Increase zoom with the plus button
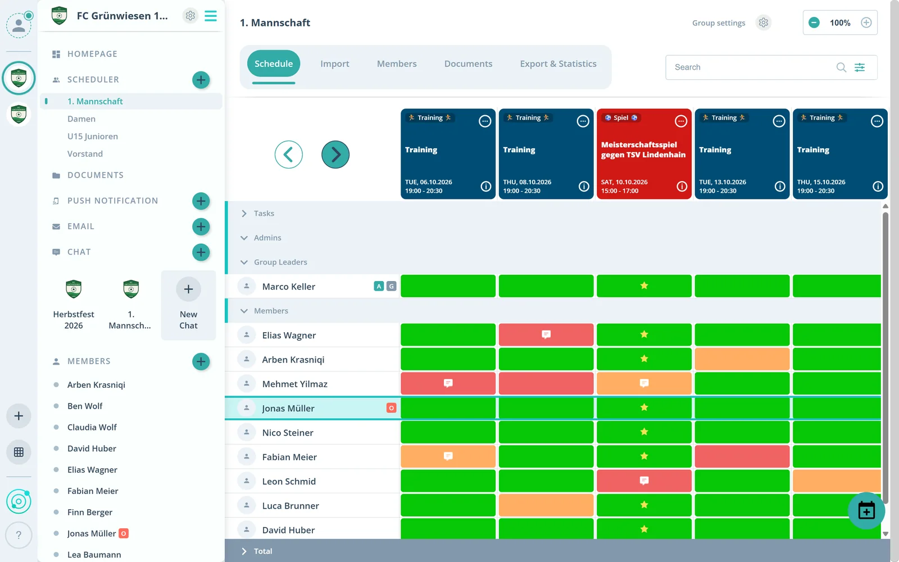Viewport: 899px width, 562px height. point(866,22)
